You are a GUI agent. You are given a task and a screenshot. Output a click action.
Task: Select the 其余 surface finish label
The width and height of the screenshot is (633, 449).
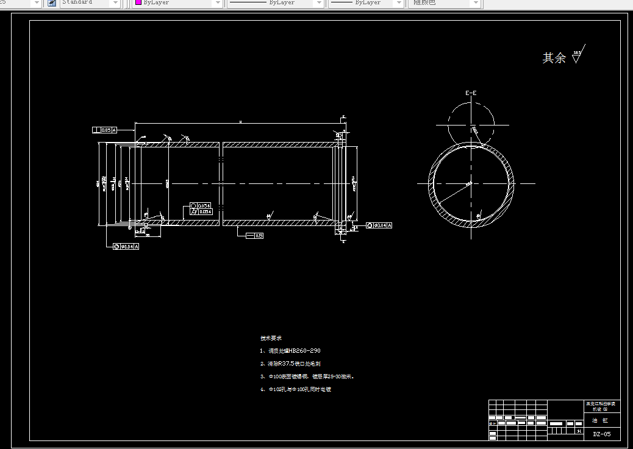click(554, 58)
